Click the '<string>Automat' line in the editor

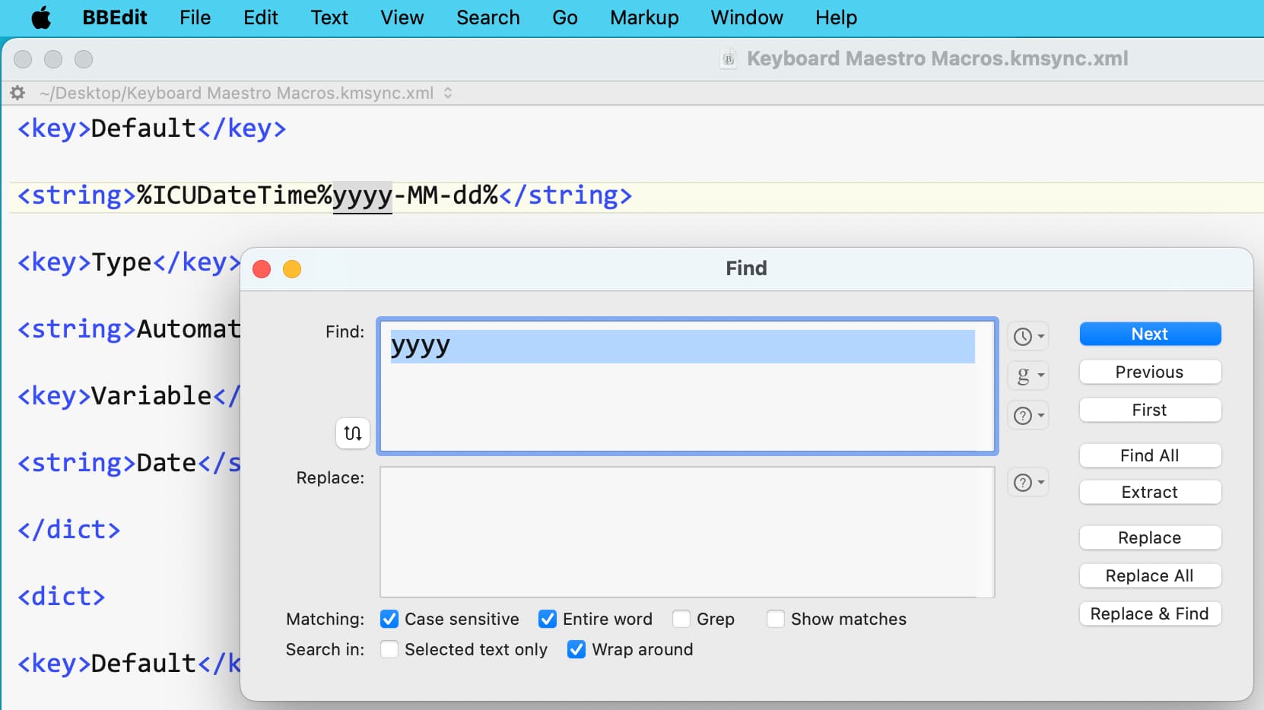pos(129,329)
